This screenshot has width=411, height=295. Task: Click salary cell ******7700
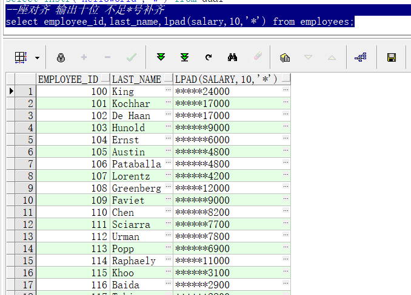coord(232,224)
